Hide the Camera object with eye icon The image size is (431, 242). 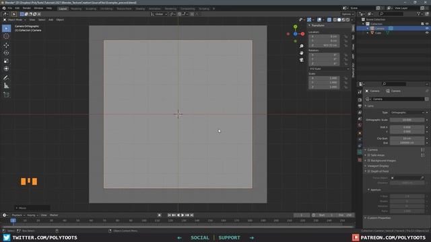coord(427,28)
